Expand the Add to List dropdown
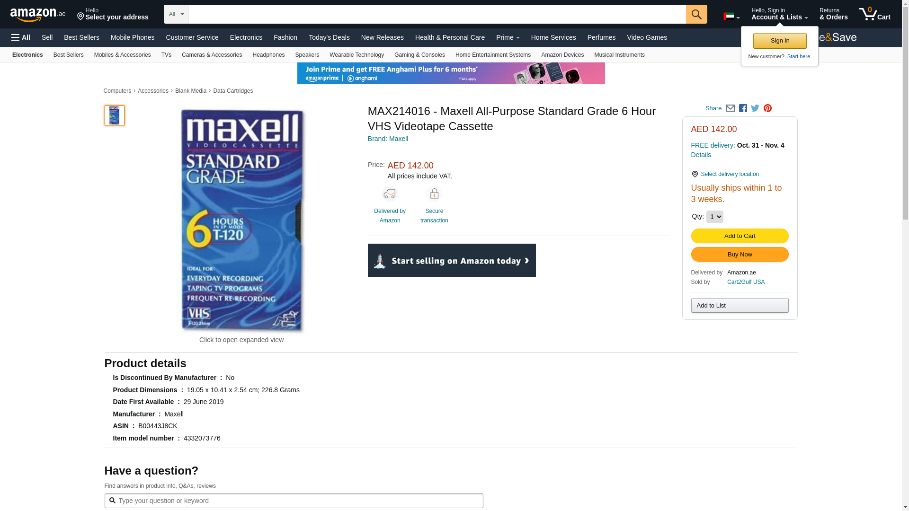Viewport: 909px width, 511px height. 740,305
